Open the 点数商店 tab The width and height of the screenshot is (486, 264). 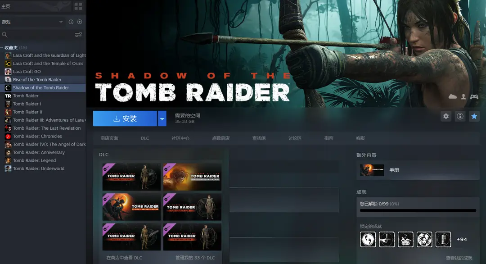[x=220, y=138]
